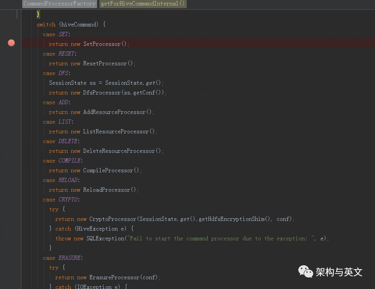This screenshot has height=289, width=375.
Task: Click the ReloadProcessor class name
Action: [106, 190]
